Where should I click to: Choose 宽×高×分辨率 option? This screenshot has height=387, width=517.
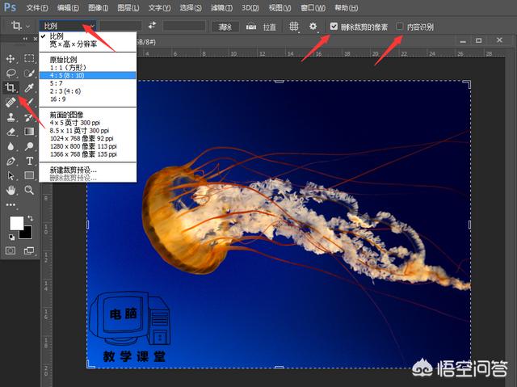click(88, 44)
